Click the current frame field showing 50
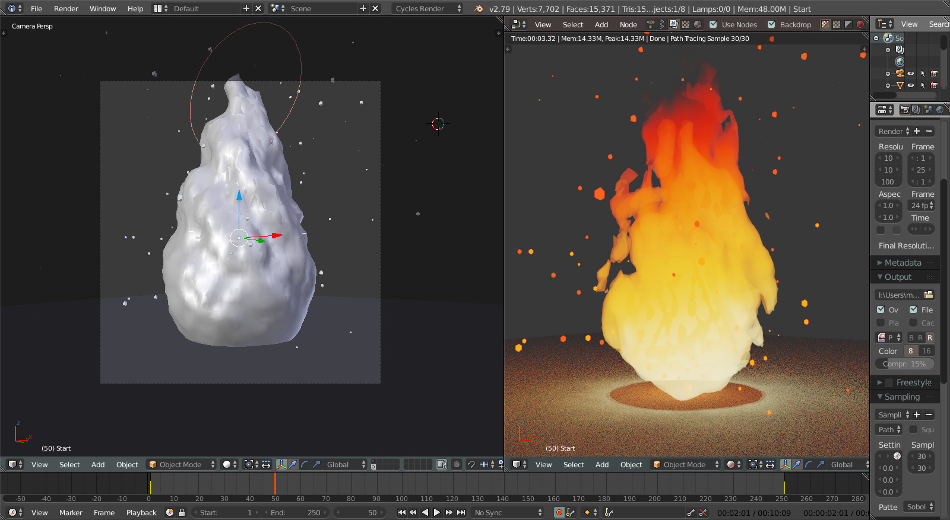This screenshot has height=520, width=950. pos(360,512)
